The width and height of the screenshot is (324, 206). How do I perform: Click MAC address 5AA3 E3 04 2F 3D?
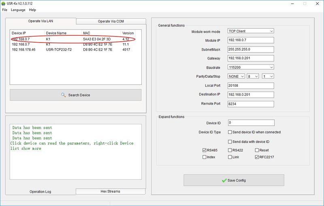[x=97, y=39]
